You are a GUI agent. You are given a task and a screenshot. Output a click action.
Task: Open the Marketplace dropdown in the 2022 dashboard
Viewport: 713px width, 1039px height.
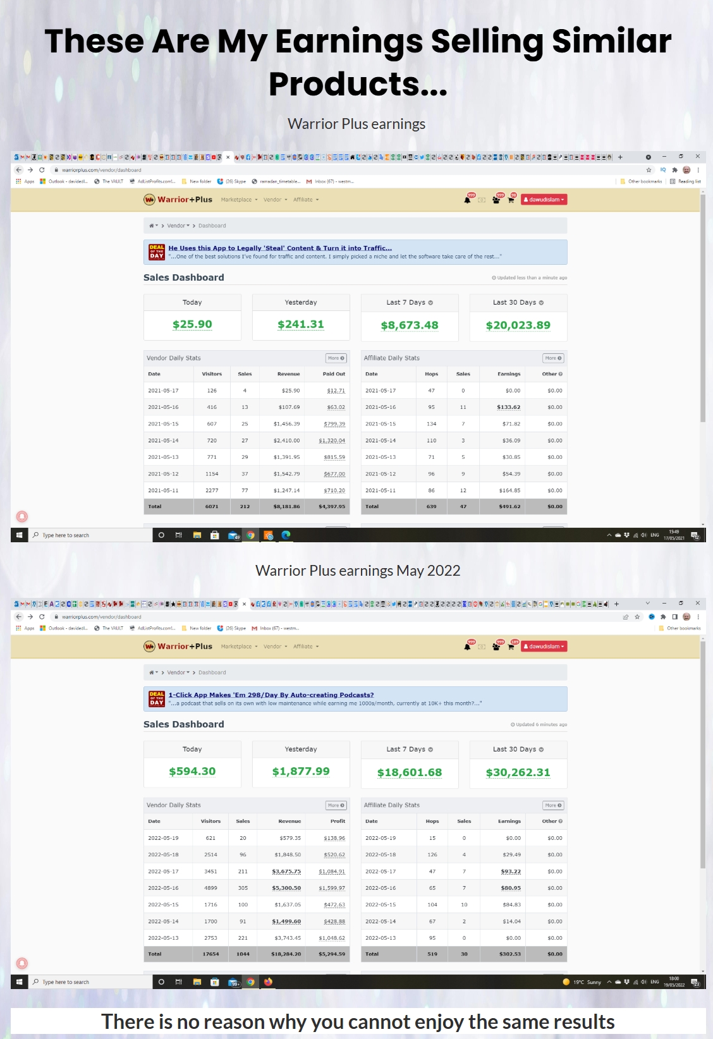[x=239, y=647]
